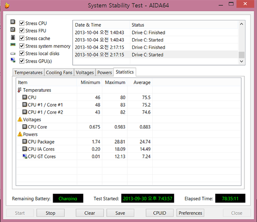Click CPU IA Cores maximum value 18.09
This screenshot has height=222, width=257.
pos(120,149)
